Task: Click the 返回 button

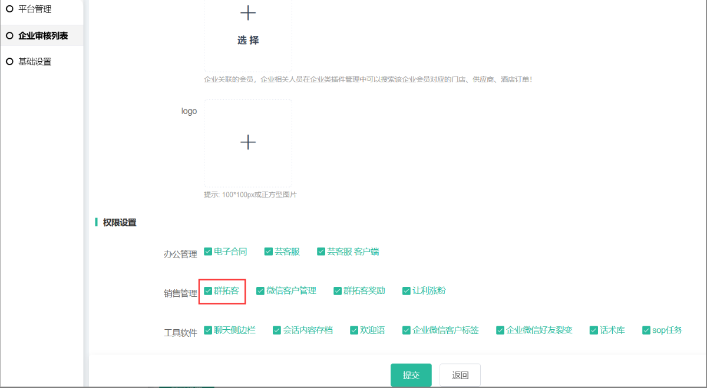Action: (460, 375)
